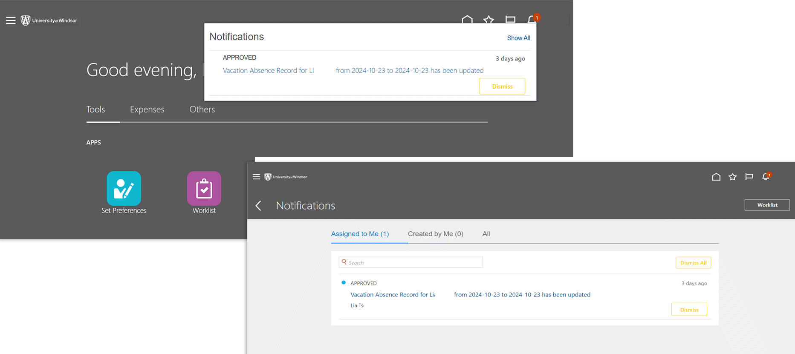Click the Worklist button in the Notifications header
This screenshot has height=354, width=795.
click(767, 205)
